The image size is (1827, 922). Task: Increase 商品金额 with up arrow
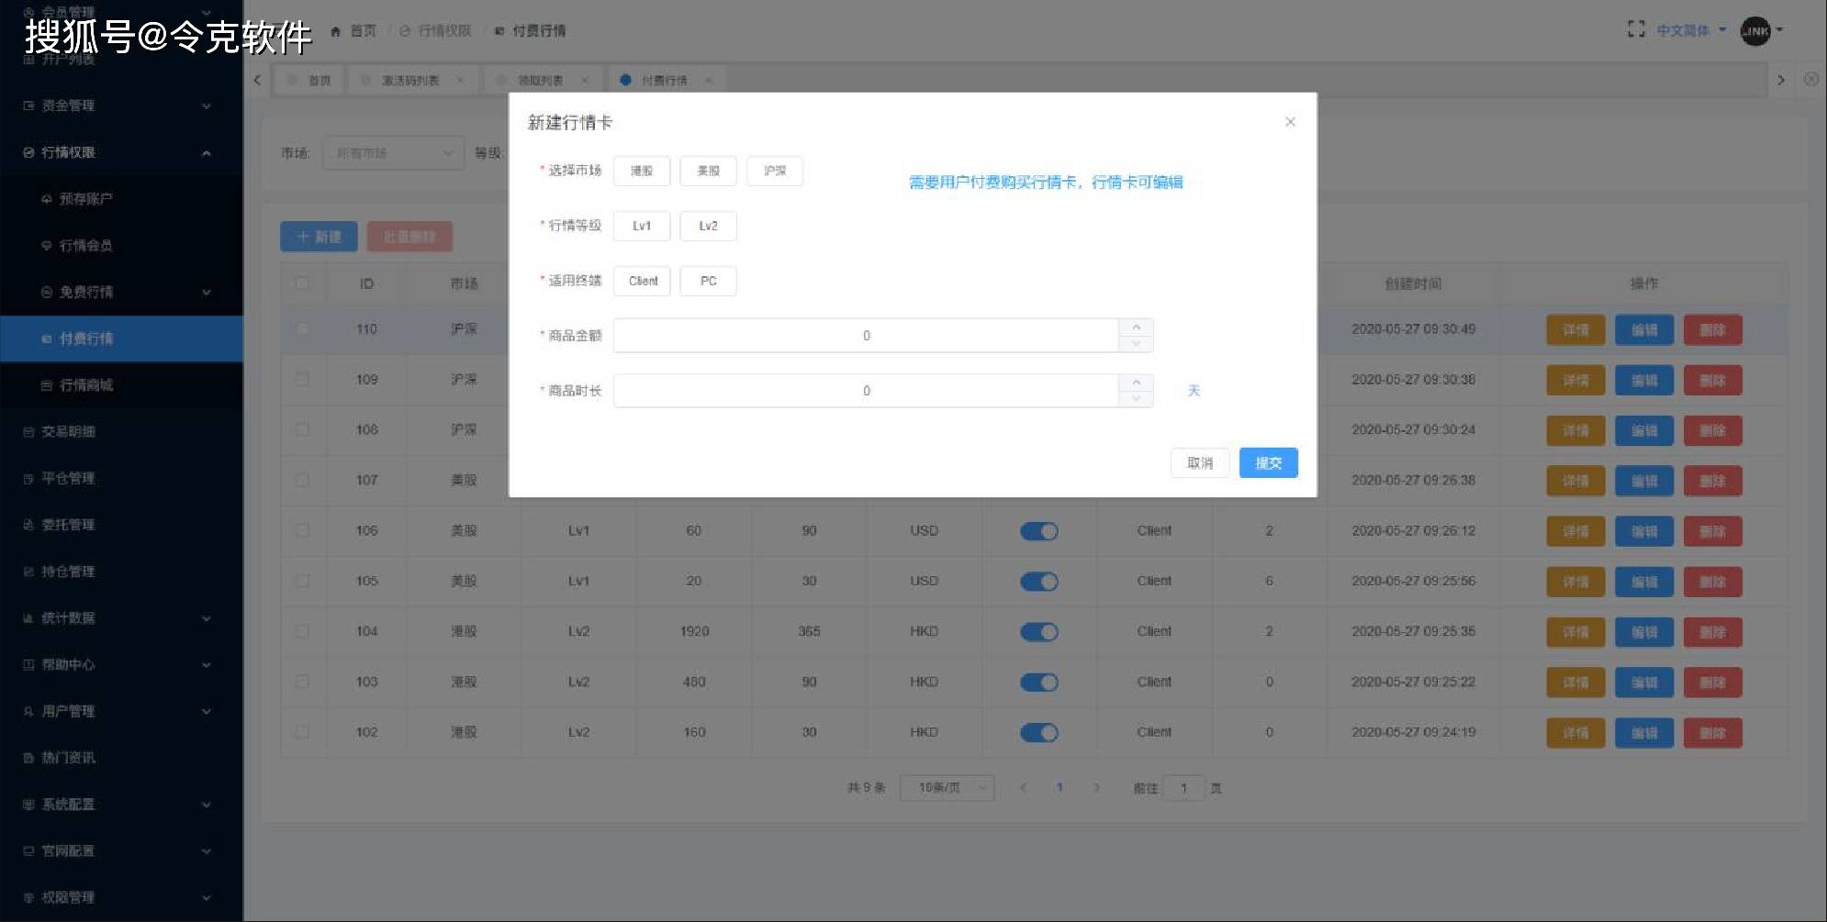pyautogui.click(x=1137, y=328)
